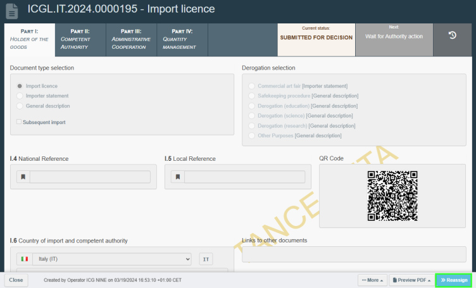The width and height of the screenshot is (476, 288).
Task: Open Part III Administrative Cooperation tab
Action: coord(131,39)
